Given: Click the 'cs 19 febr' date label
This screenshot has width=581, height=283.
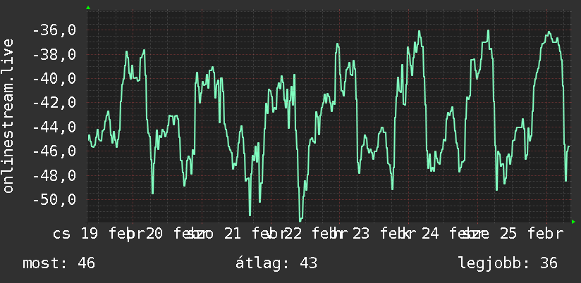Looking at the screenshot, I should 98,234.
